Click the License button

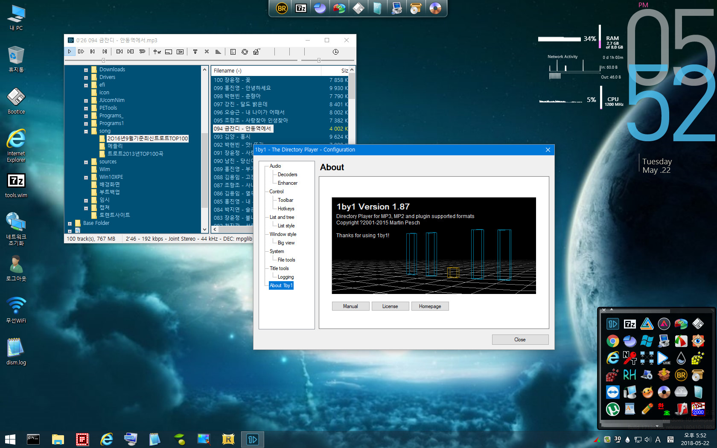[x=390, y=306]
